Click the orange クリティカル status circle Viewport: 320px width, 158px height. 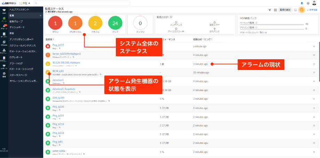(75, 23)
